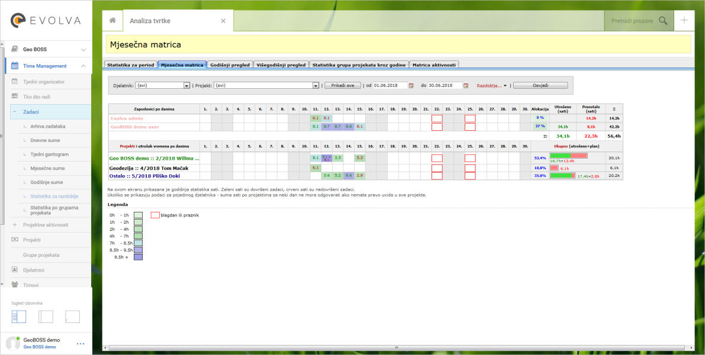The height and width of the screenshot is (355, 705).
Task: Click the magnifier icon in window search
Action: [663, 21]
